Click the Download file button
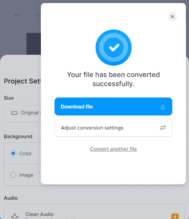 pyautogui.click(x=113, y=107)
